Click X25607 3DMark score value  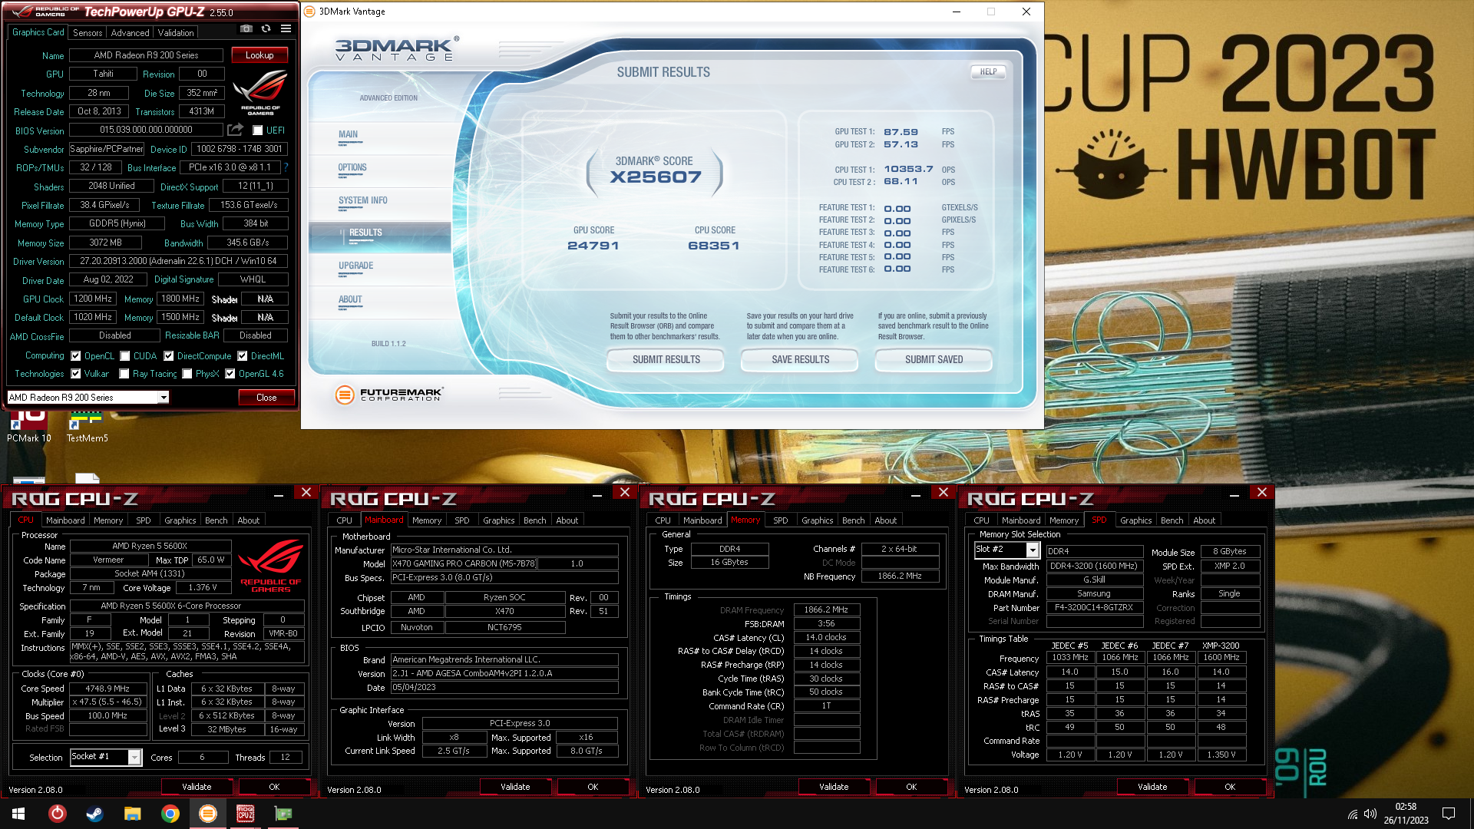click(656, 177)
